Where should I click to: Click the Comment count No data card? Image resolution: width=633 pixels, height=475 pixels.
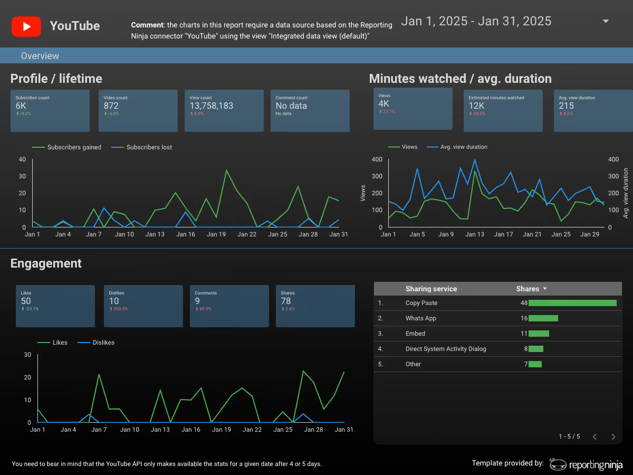(310, 111)
